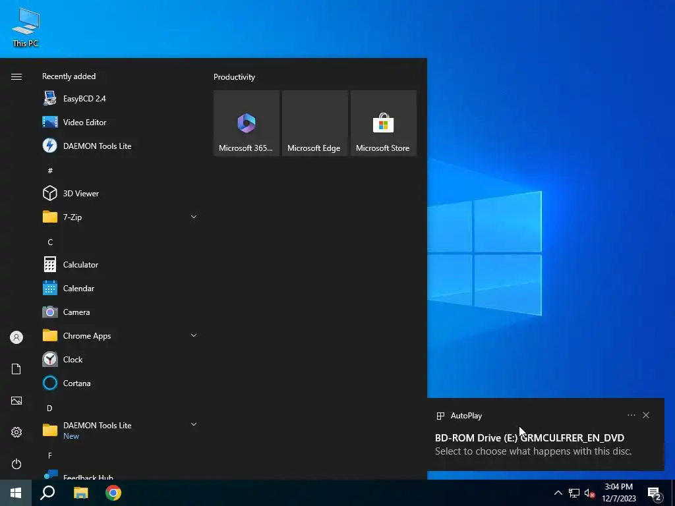Expand the 7-Zip folder chevron
Viewport: 675px width, 506px height.
(194, 217)
